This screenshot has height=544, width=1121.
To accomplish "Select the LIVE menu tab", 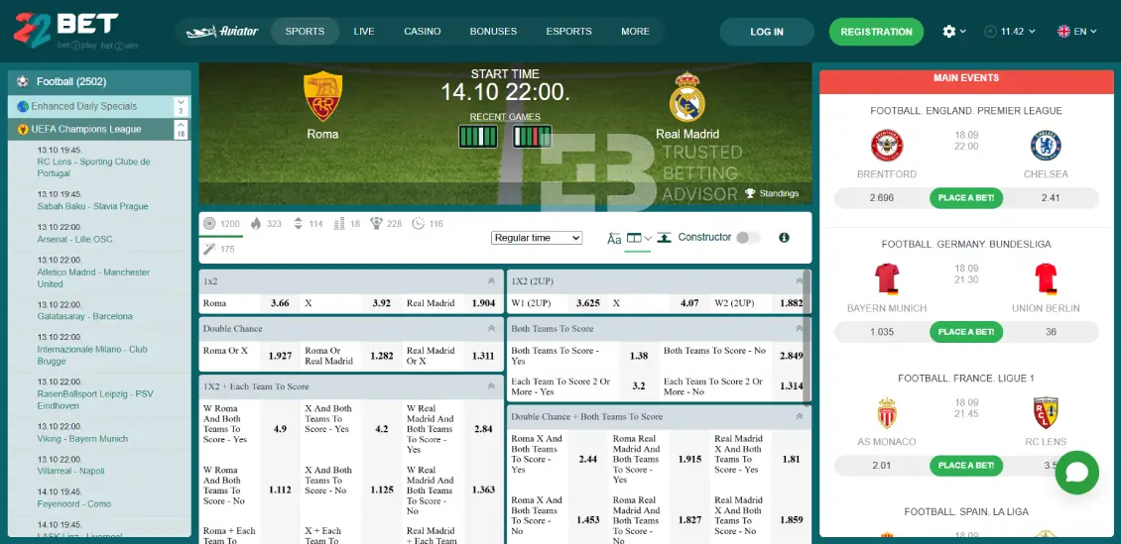I will point(364,32).
